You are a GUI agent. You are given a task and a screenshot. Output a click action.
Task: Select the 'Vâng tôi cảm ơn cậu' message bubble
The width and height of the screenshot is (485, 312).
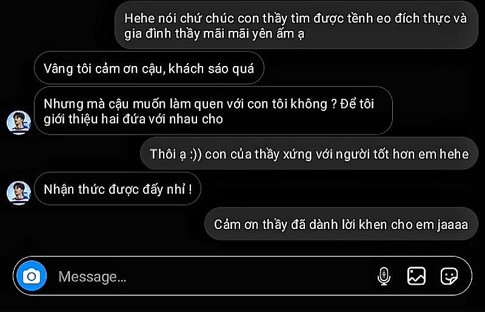(x=149, y=68)
